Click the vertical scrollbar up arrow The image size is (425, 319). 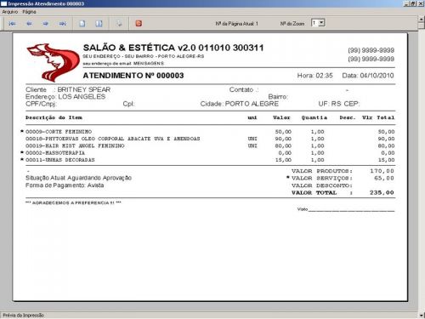[x=422, y=20]
